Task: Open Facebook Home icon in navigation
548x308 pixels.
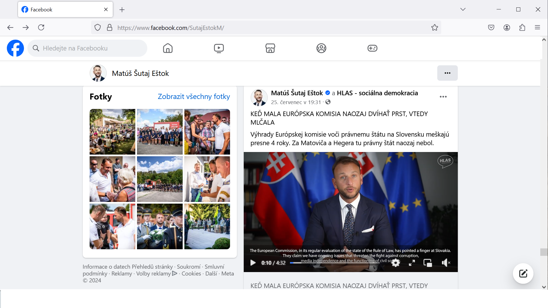Action: (x=168, y=48)
